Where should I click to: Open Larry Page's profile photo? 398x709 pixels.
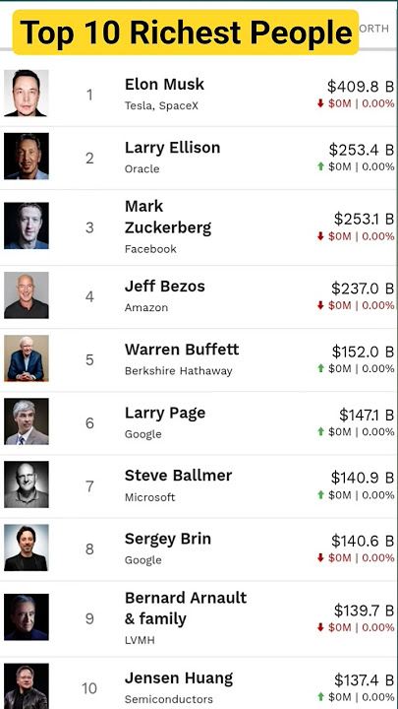(x=27, y=421)
